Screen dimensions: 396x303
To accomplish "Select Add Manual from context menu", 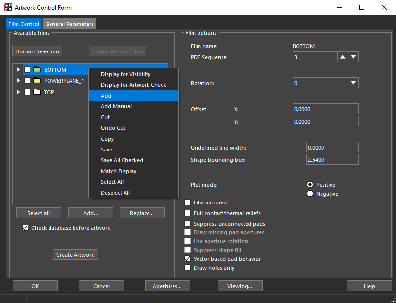I will 134,106.
